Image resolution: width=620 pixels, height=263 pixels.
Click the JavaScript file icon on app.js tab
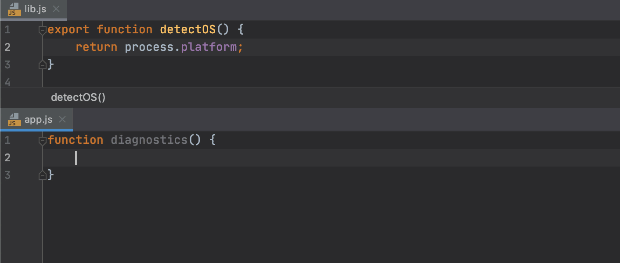click(x=14, y=119)
